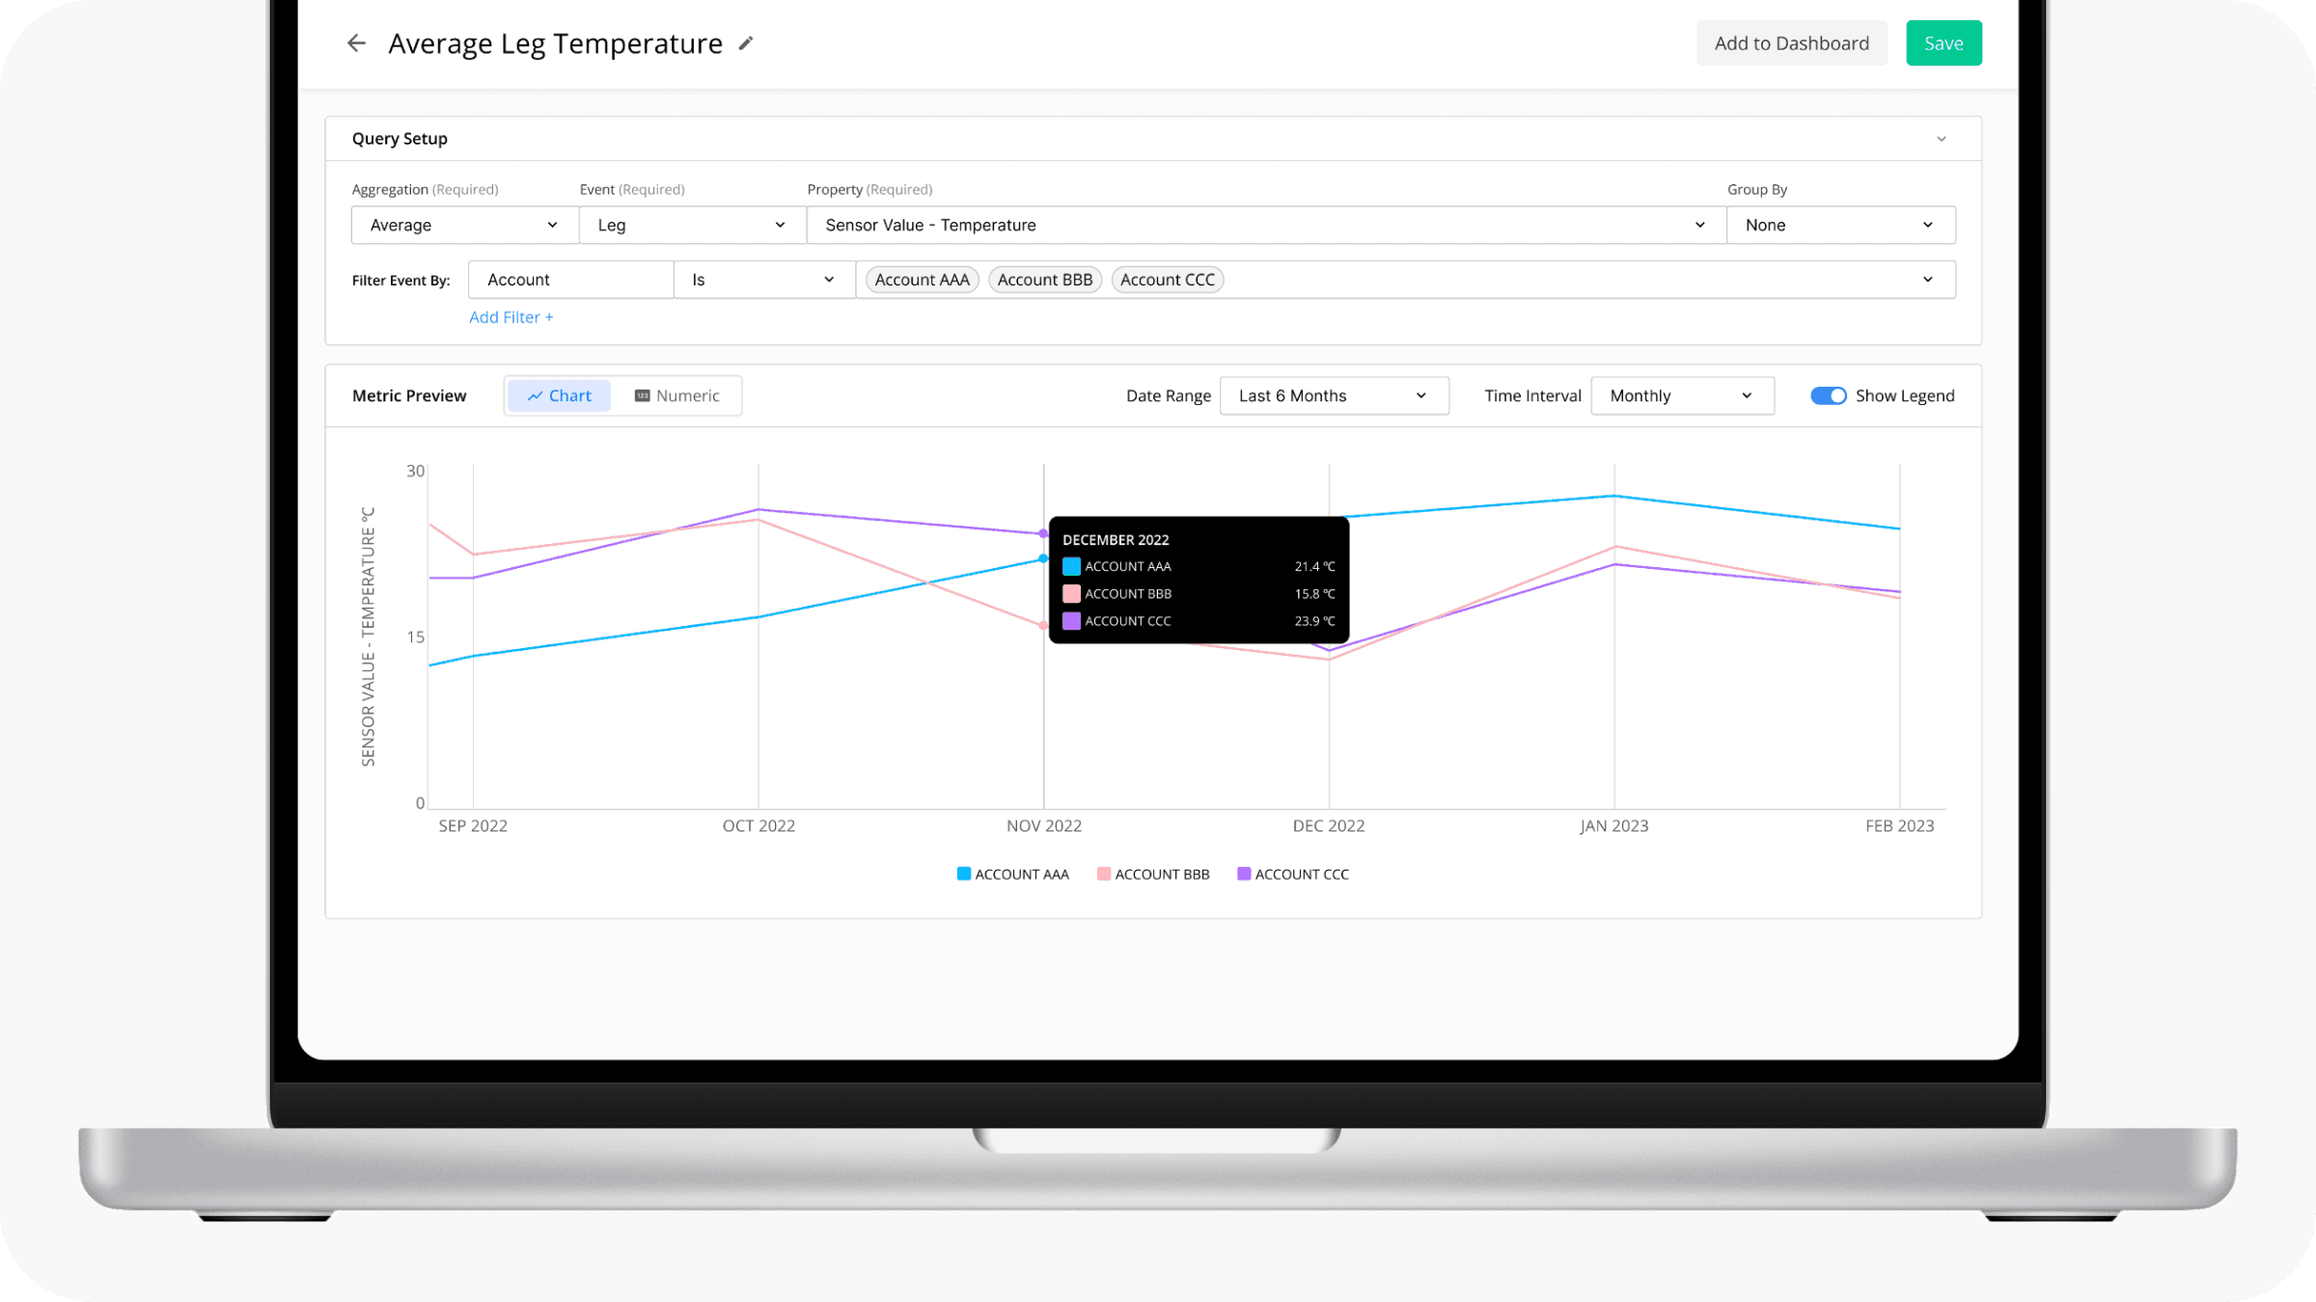Toggle Account CCC series in legend

pos(1292,874)
